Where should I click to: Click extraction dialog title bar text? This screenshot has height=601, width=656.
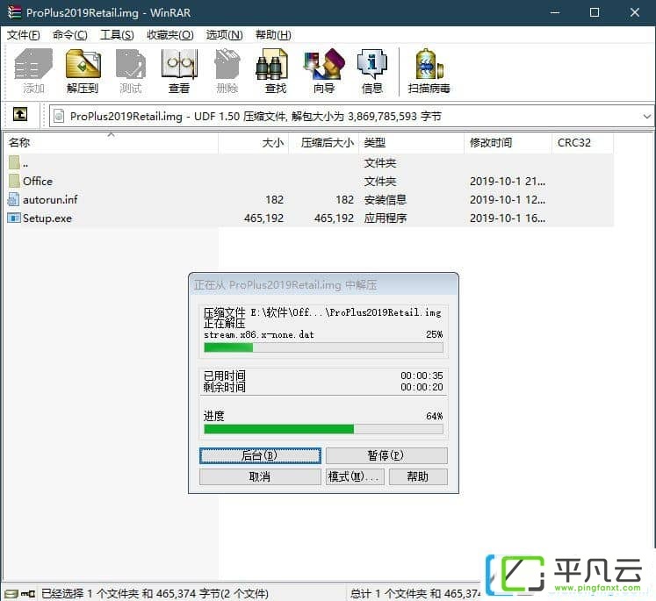point(285,285)
